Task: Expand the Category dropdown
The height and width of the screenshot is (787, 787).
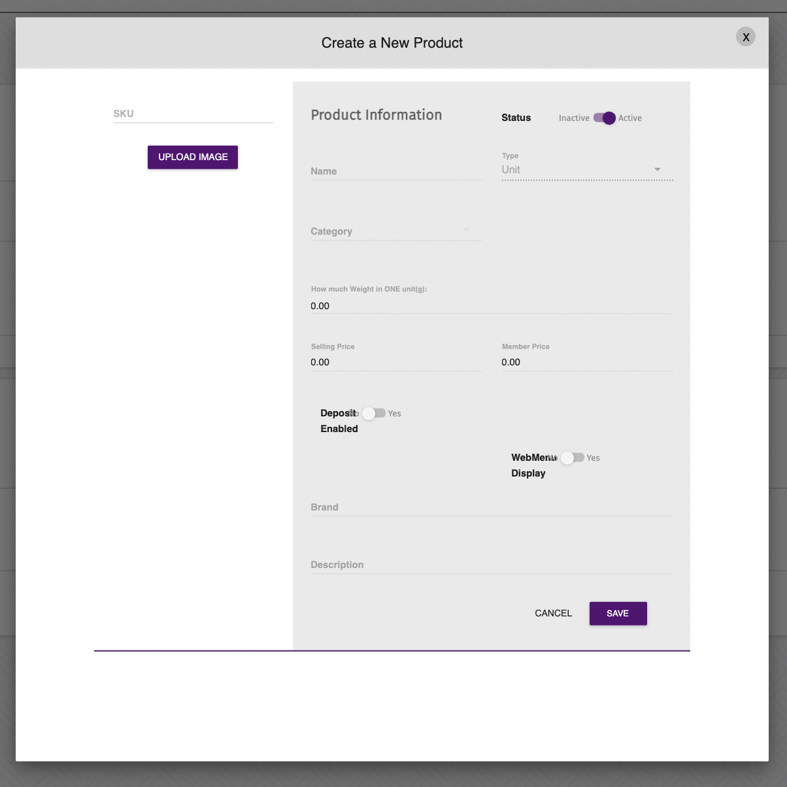Action: click(x=396, y=231)
